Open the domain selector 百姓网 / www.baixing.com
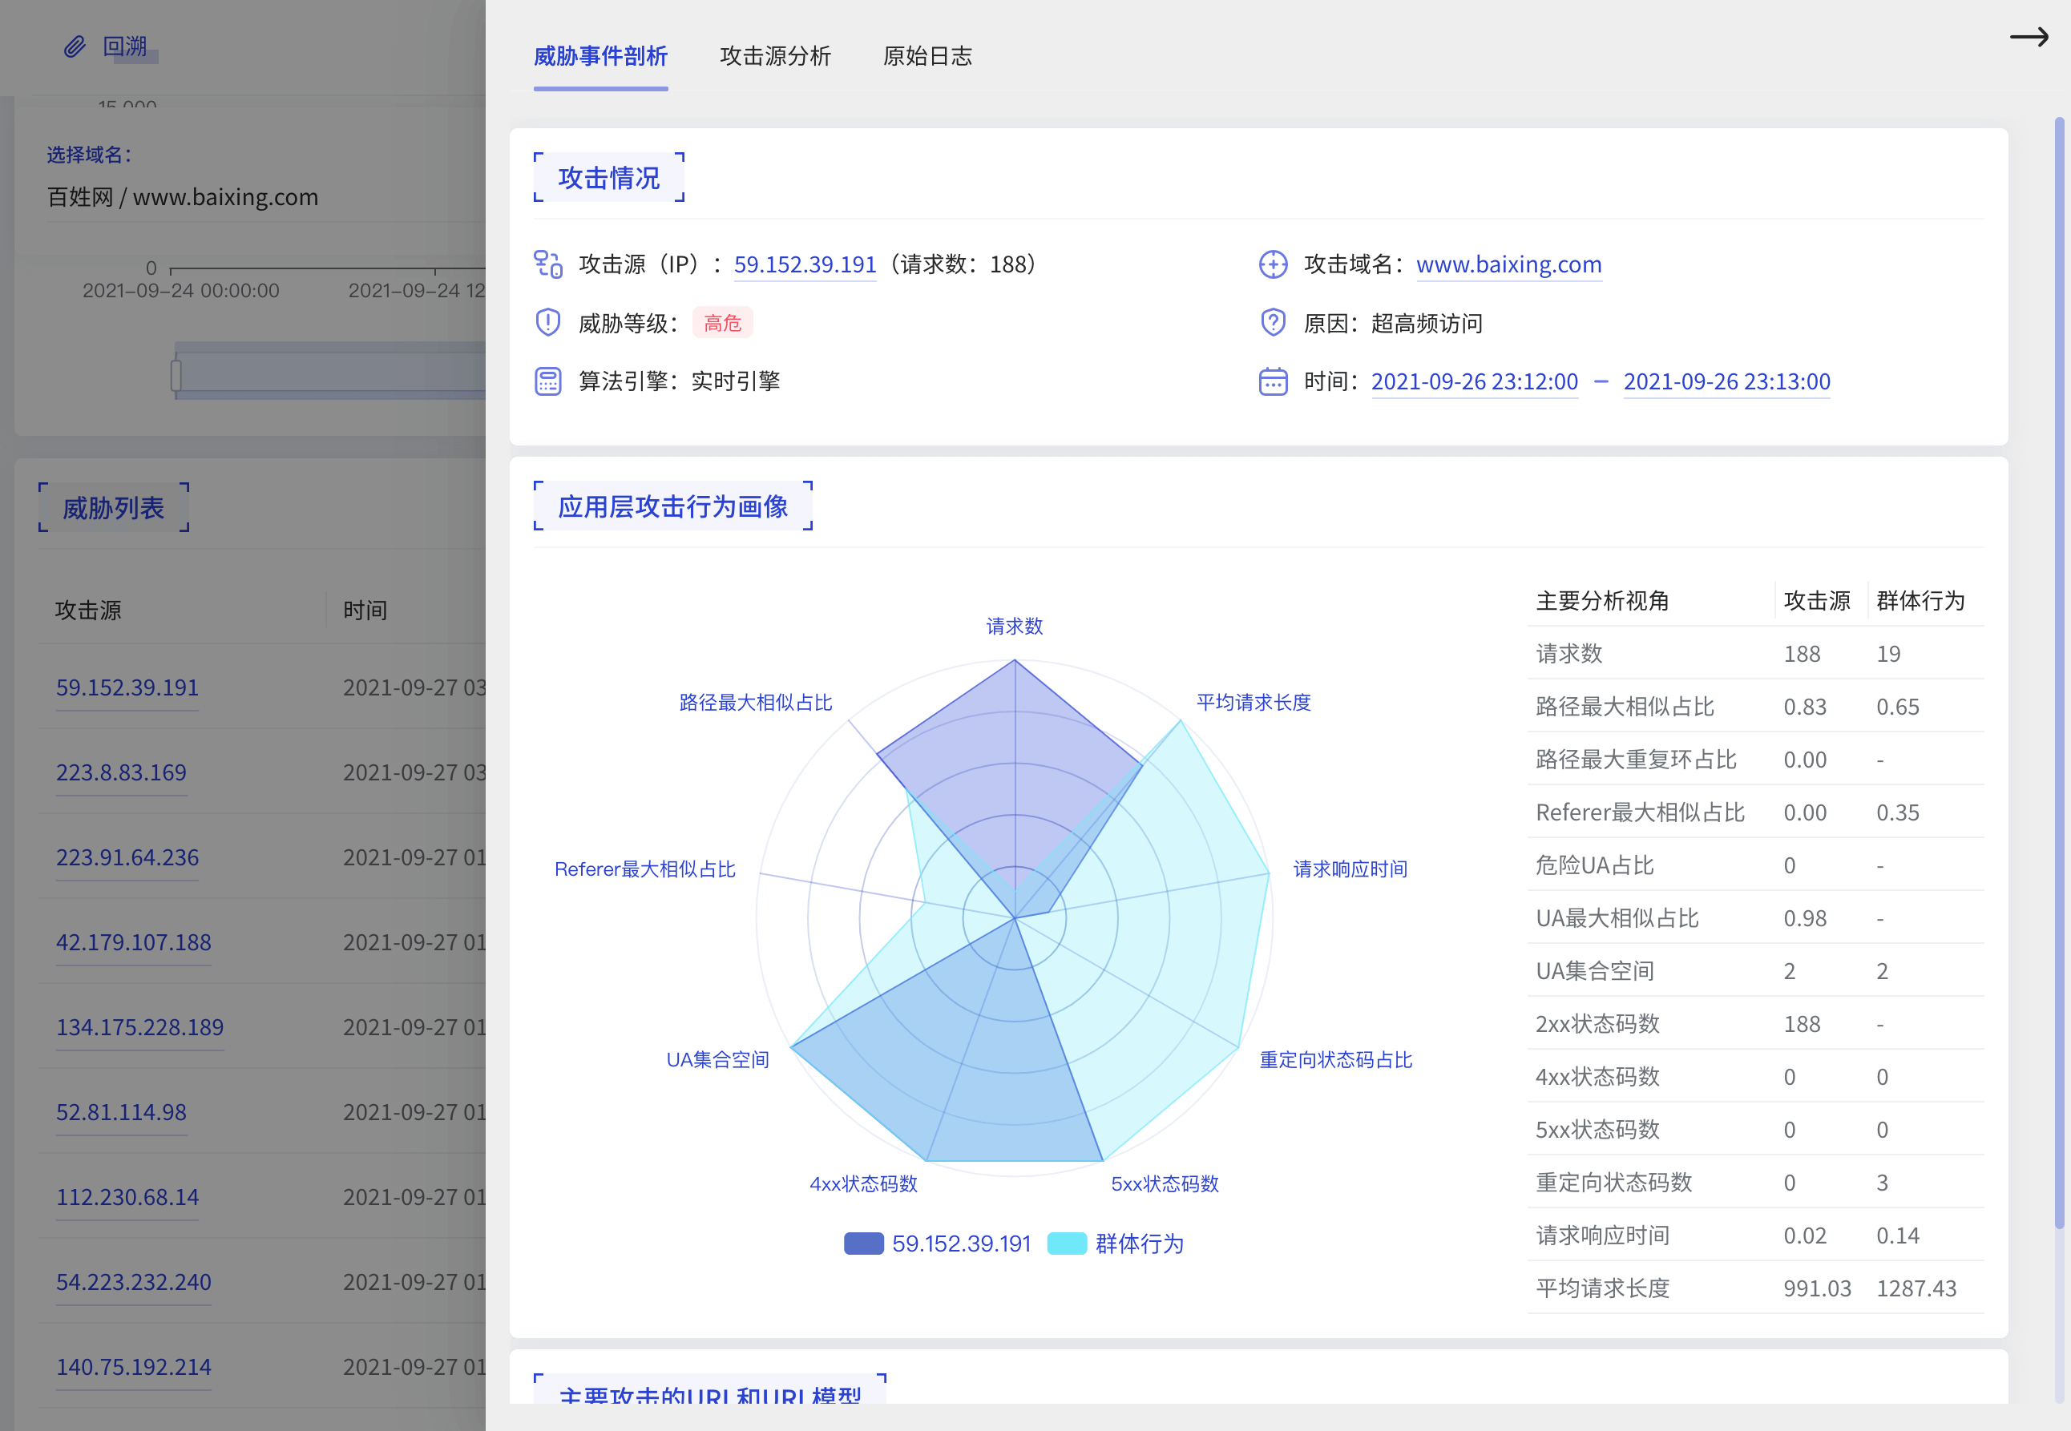Viewport: 2071px width, 1431px height. (183, 197)
